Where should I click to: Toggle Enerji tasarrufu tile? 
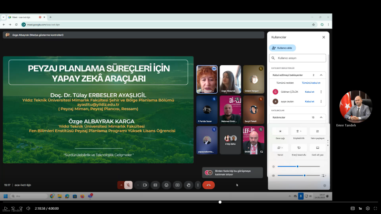(x=299, y=148)
